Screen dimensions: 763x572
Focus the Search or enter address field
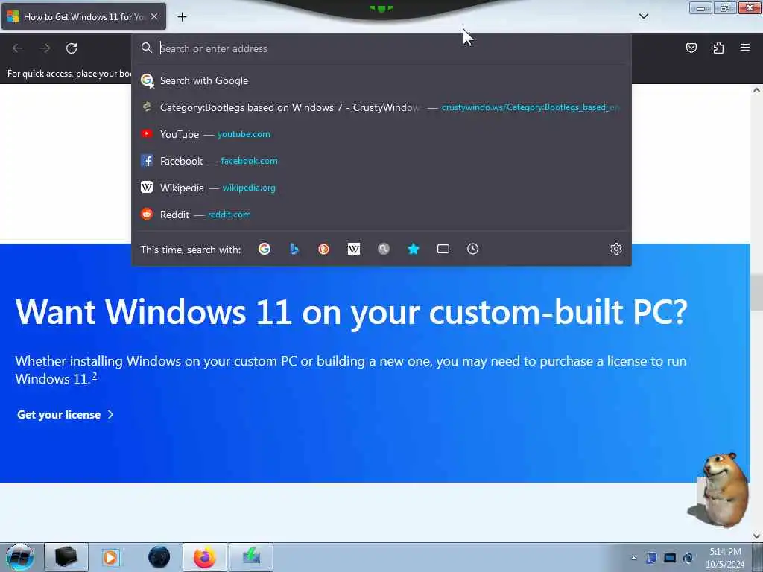pos(381,48)
